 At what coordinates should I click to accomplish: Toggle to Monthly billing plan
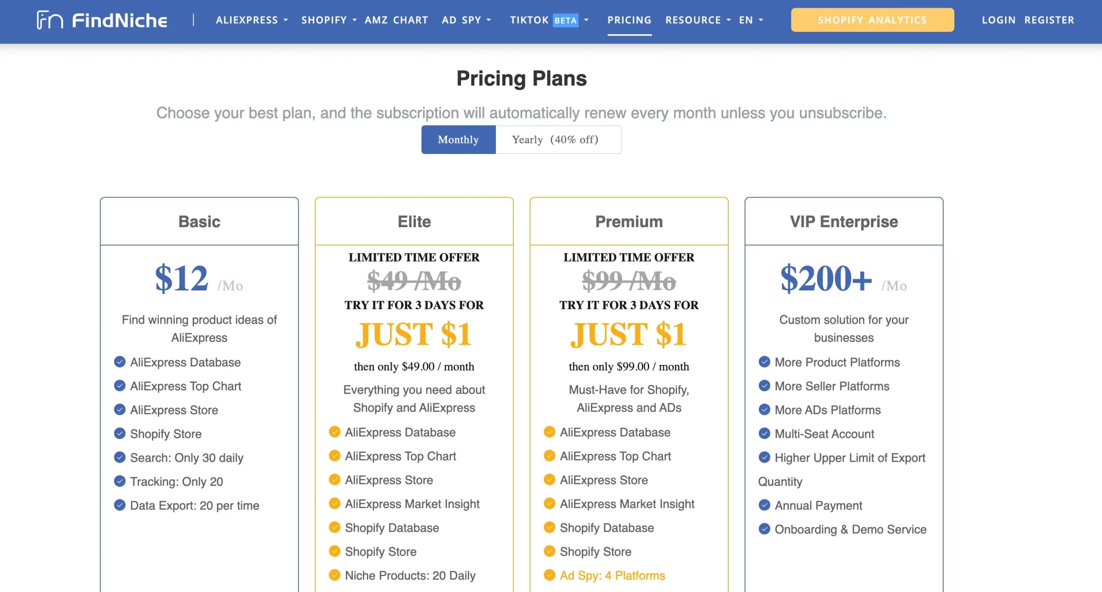point(458,139)
